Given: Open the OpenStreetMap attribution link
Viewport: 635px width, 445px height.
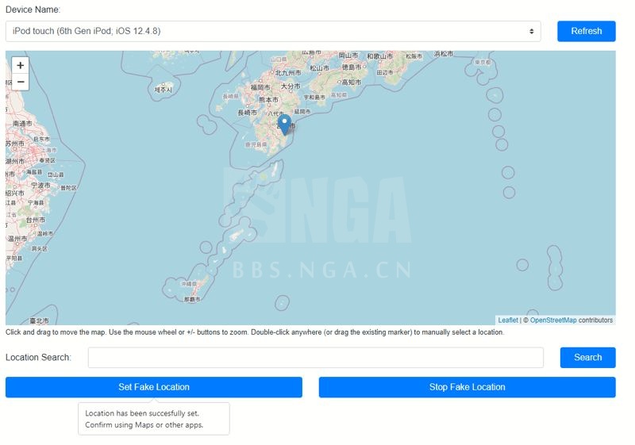Looking at the screenshot, I should pos(553,320).
